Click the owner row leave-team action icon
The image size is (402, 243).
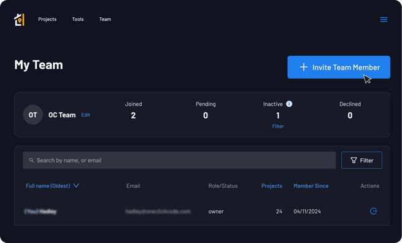(373, 211)
